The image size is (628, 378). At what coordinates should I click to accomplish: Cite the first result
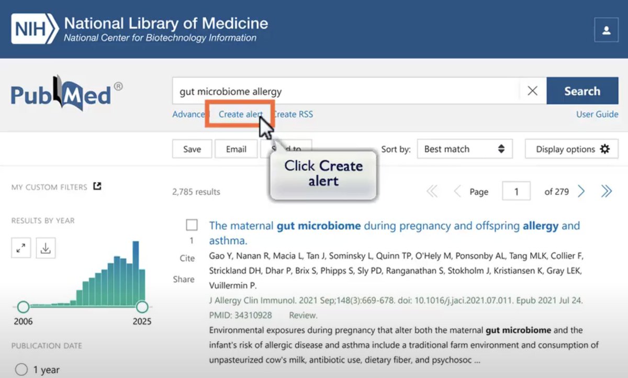tap(187, 258)
